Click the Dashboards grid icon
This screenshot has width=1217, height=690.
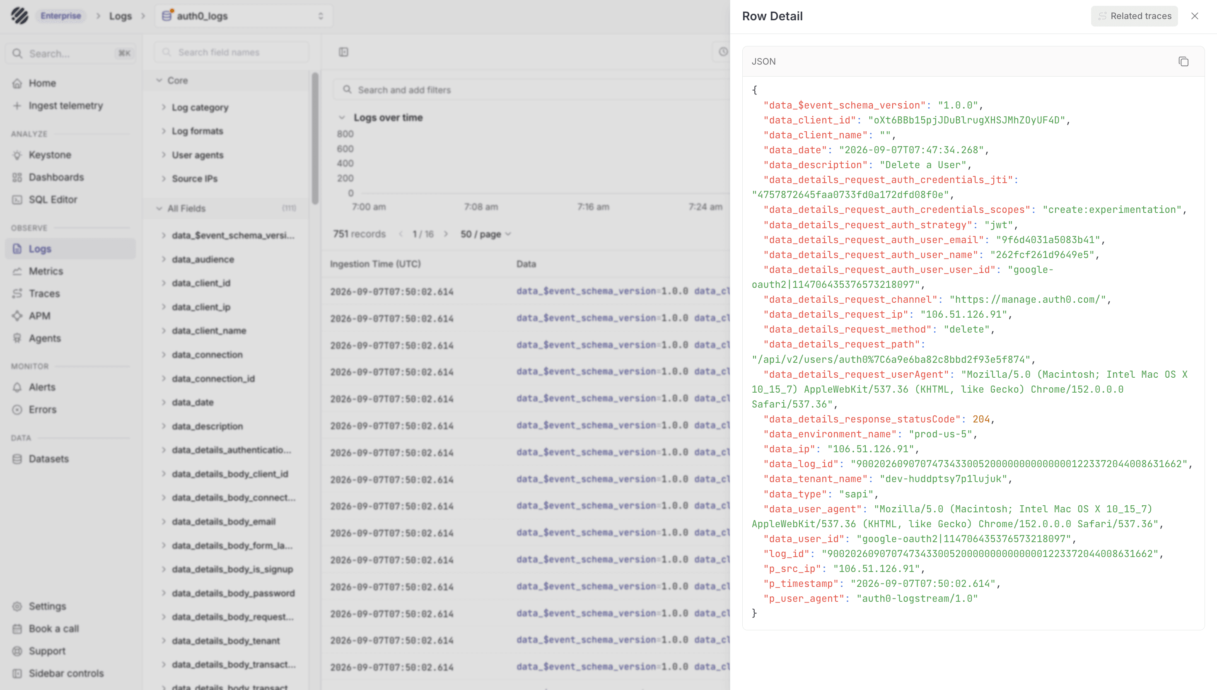[x=17, y=177]
